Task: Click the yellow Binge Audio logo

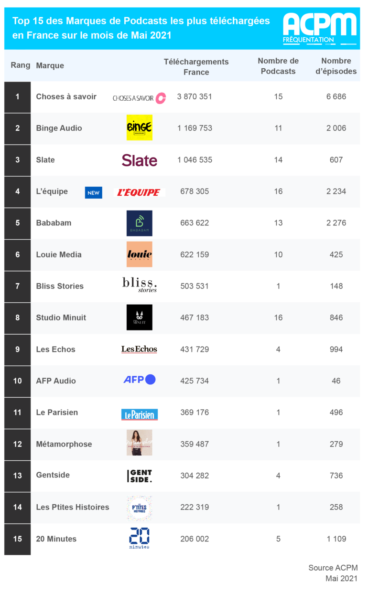Action: [x=140, y=127]
